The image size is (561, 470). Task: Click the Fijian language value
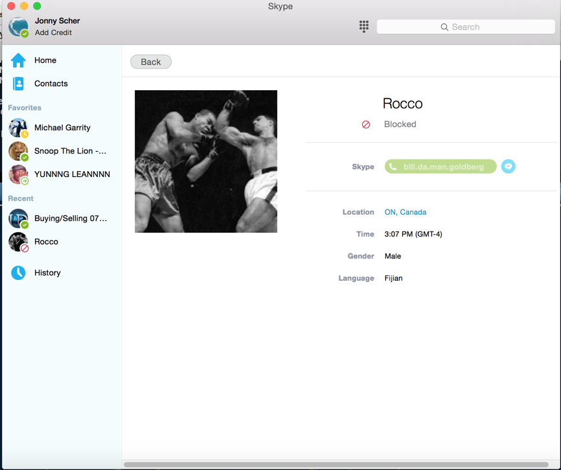[394, 279]
